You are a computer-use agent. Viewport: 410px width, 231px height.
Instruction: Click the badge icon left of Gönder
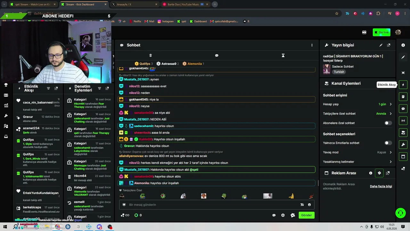(x=293, y=215)
